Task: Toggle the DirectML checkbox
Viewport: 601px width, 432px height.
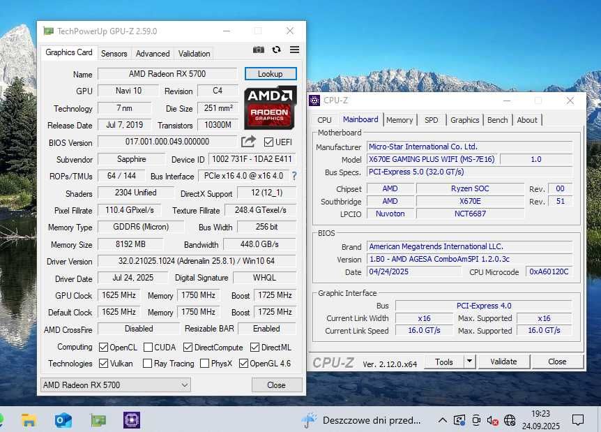Action: [x=255, y=348]
